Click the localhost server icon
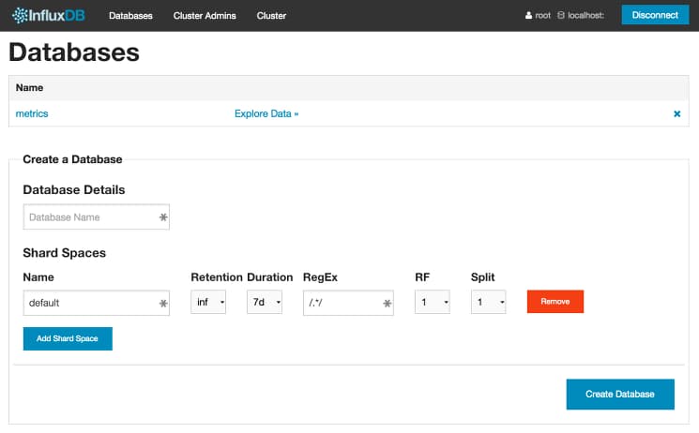Viewport: 699px width, 433px height. [561, 16]
